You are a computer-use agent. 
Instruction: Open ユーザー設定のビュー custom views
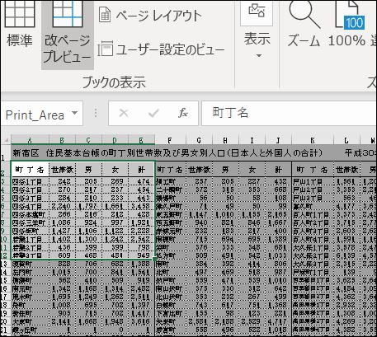pyautogui.click(x=162, y=49)
